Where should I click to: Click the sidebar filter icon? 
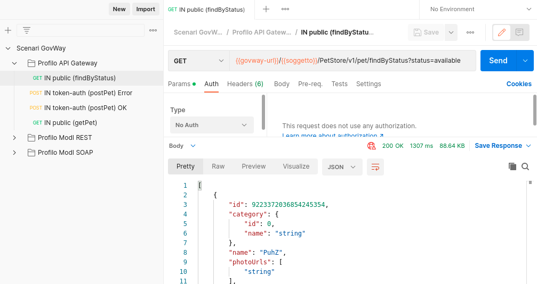point(27,30)
